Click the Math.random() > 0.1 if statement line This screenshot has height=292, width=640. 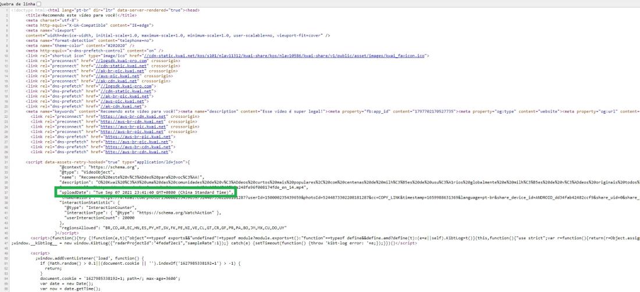tap(141, 263)
